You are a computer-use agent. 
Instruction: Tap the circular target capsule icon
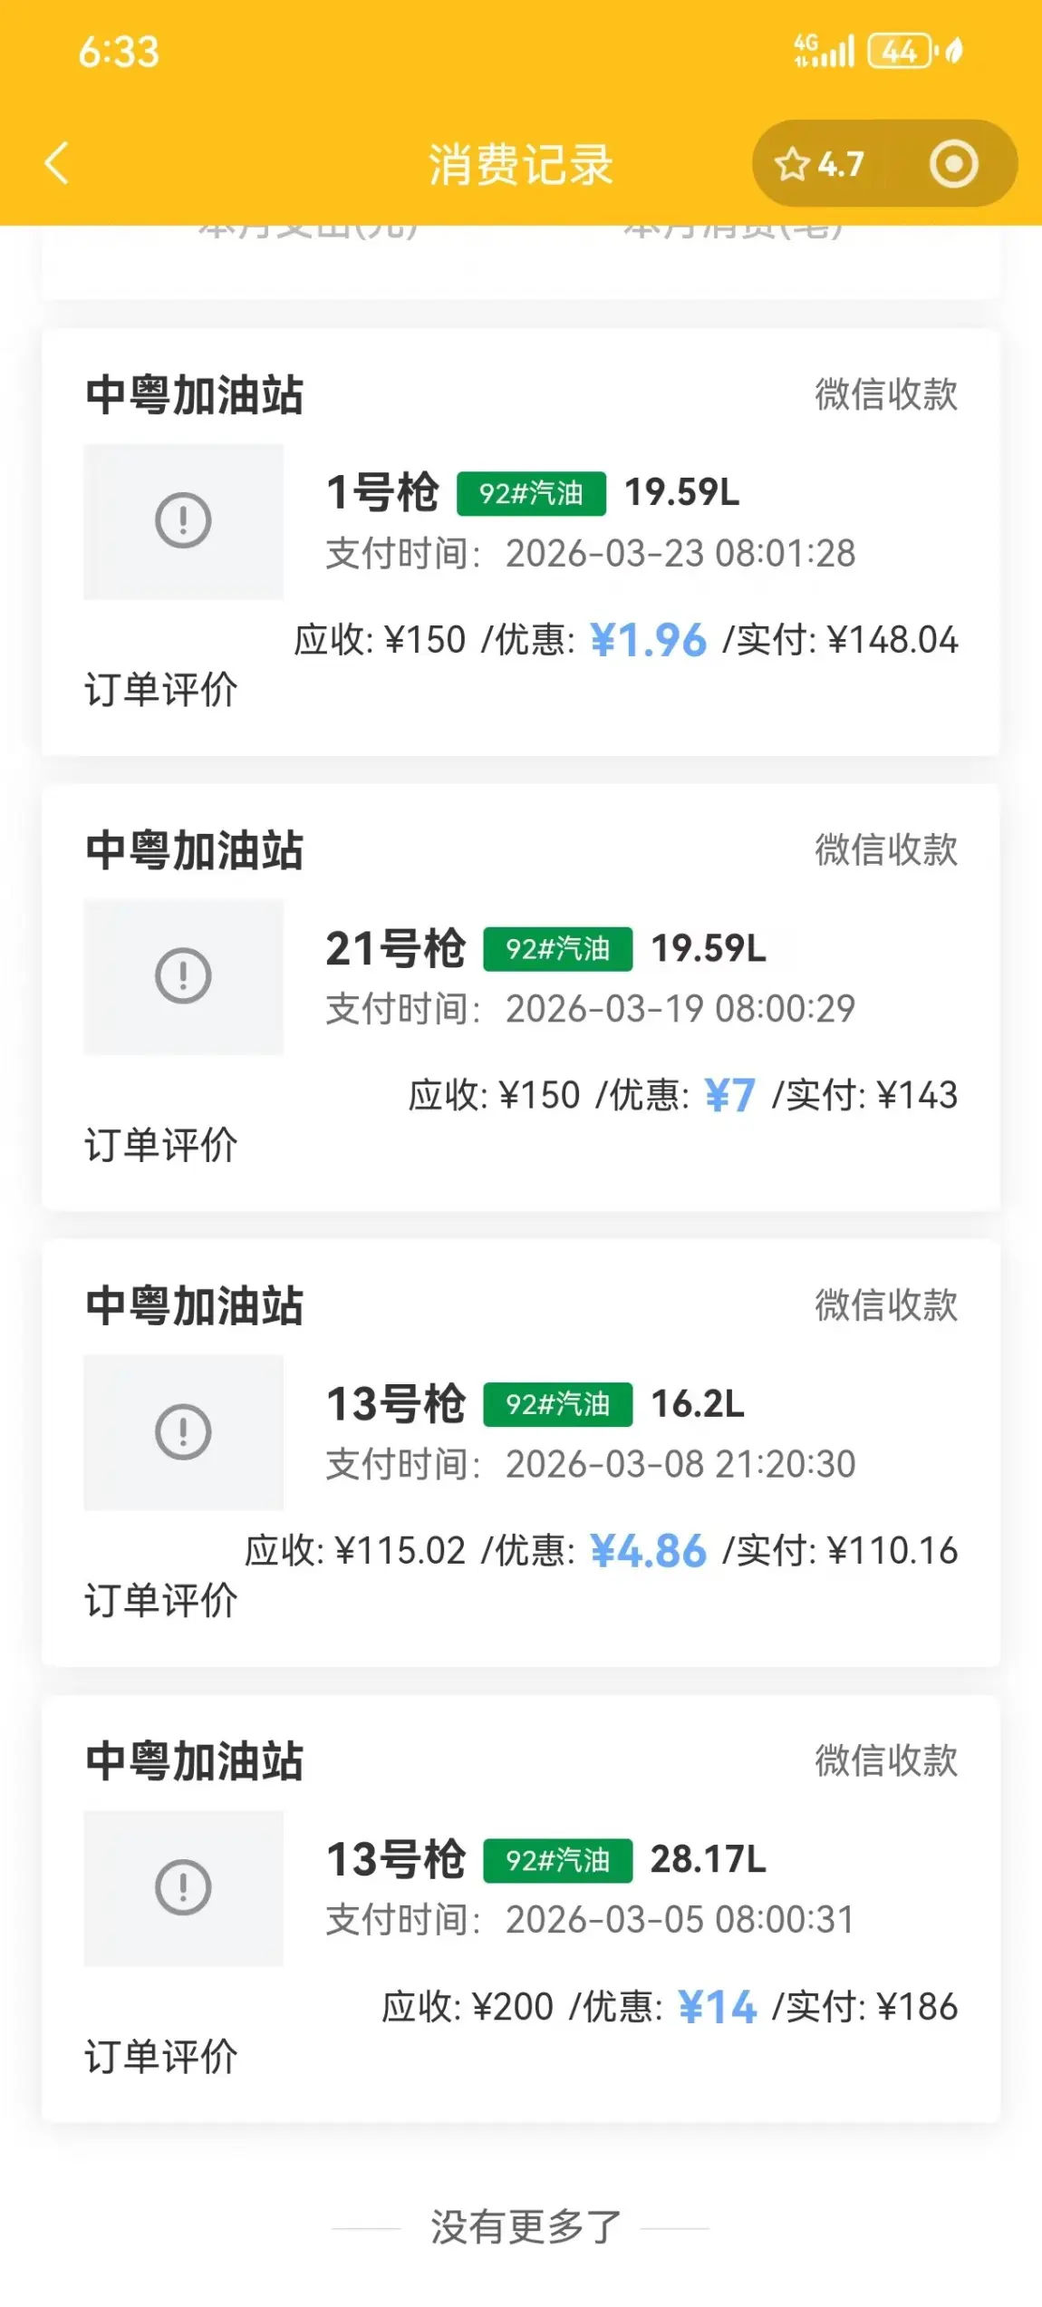(x=953, y=165)
